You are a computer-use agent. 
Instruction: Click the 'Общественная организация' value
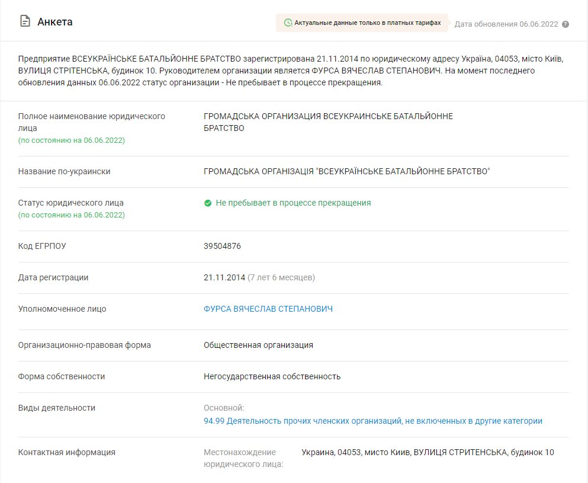[258, 345]
